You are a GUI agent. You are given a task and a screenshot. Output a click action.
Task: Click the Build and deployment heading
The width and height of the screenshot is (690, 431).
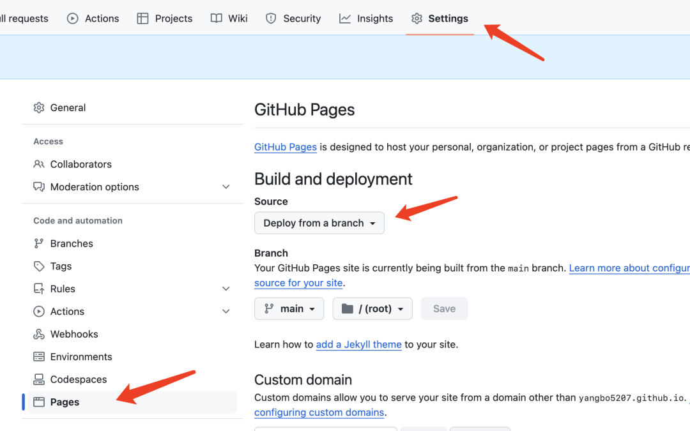[333, 179]
